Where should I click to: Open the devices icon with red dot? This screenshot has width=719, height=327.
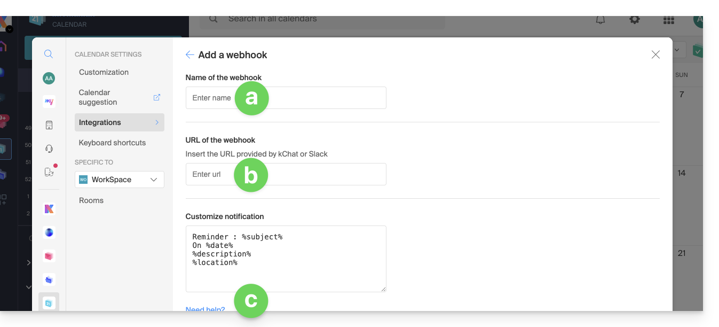tap(49, 172)
